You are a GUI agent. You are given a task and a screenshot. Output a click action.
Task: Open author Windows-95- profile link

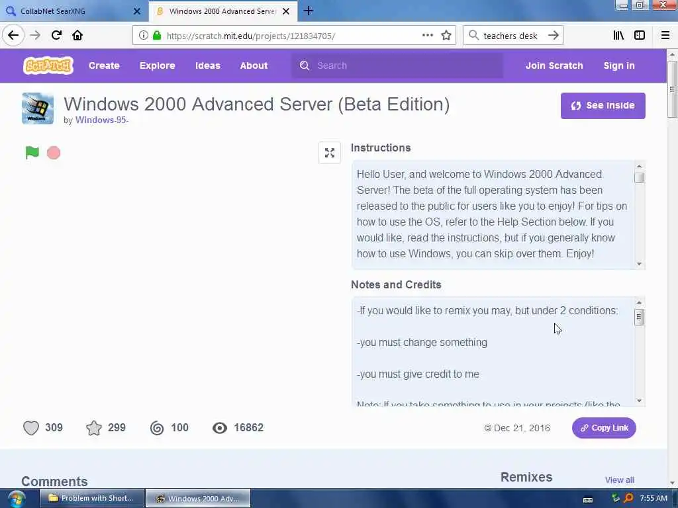[101, 120]
